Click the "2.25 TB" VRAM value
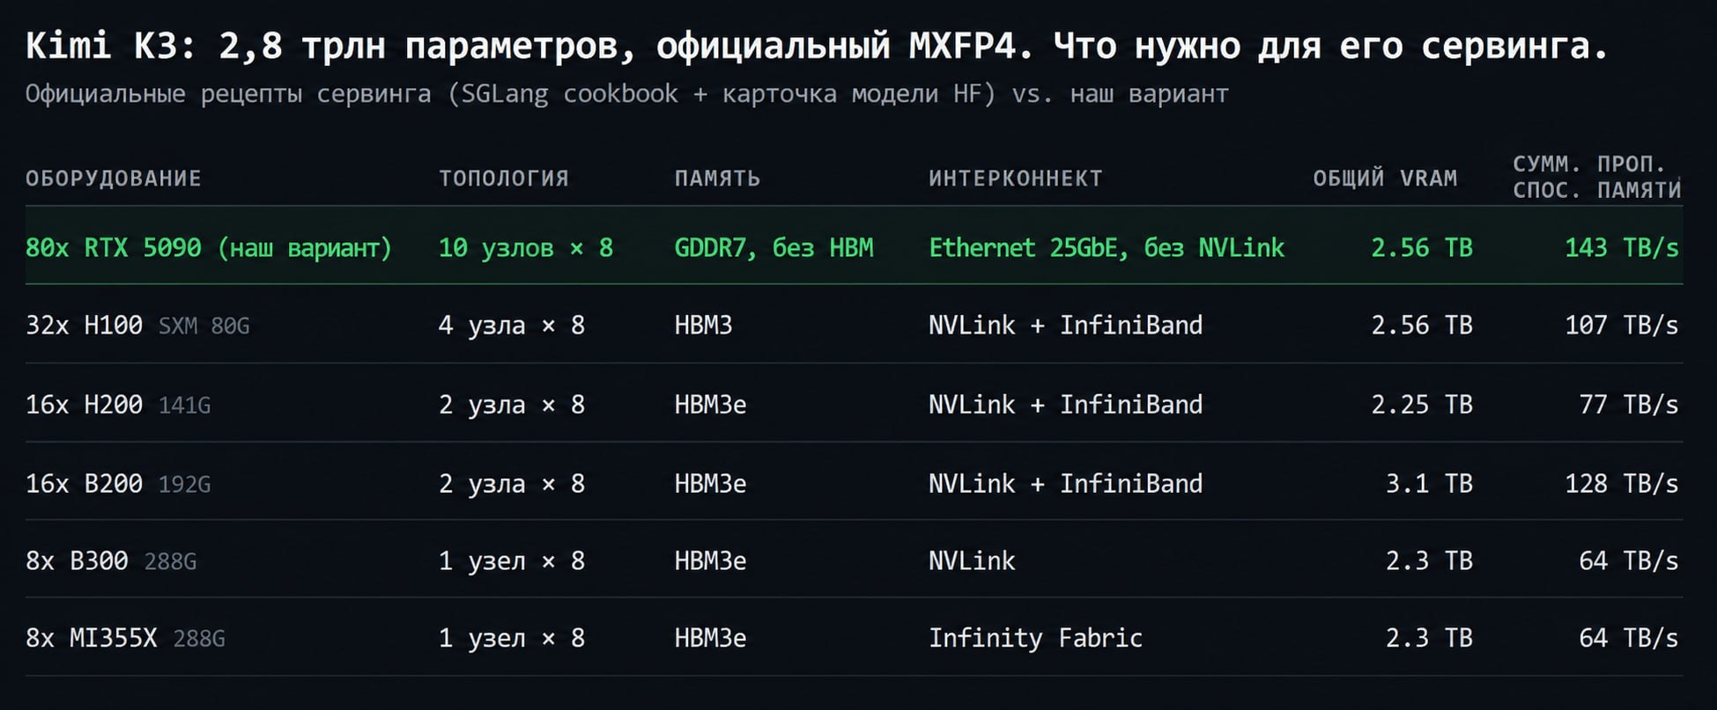The width and height of the screenshot is (1717, 710). point(1422,405)
